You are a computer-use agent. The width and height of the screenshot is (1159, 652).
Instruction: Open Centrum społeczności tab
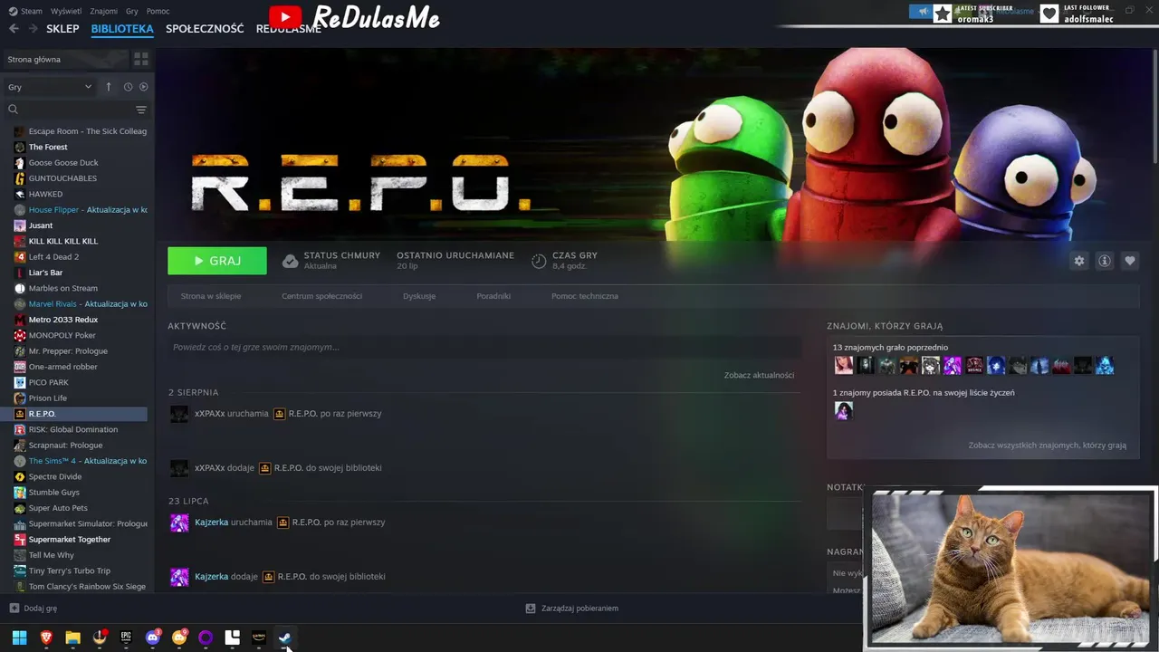[x=321, y=296]
